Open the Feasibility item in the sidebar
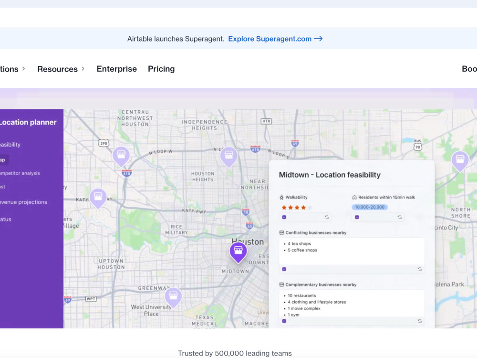The image size is (477, 358). 10,145
